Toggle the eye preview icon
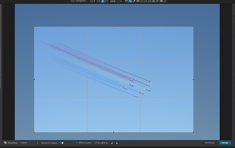 tap(161, 1)
